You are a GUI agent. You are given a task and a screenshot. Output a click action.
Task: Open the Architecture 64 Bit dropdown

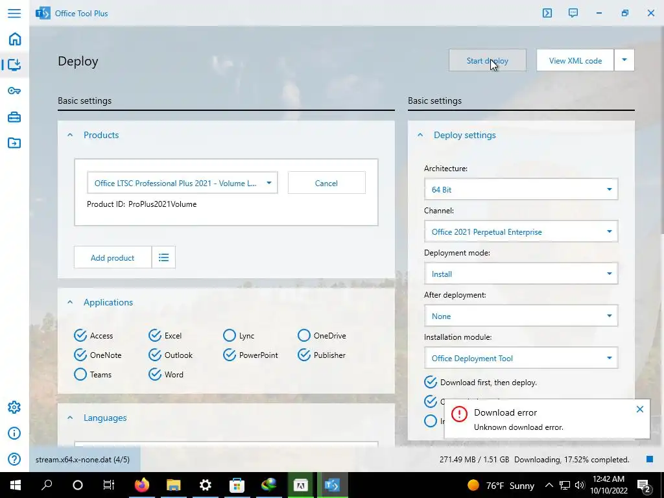[x=521, y=189]
